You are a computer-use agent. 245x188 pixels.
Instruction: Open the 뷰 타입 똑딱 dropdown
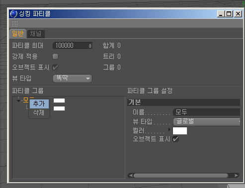point(73,79)
